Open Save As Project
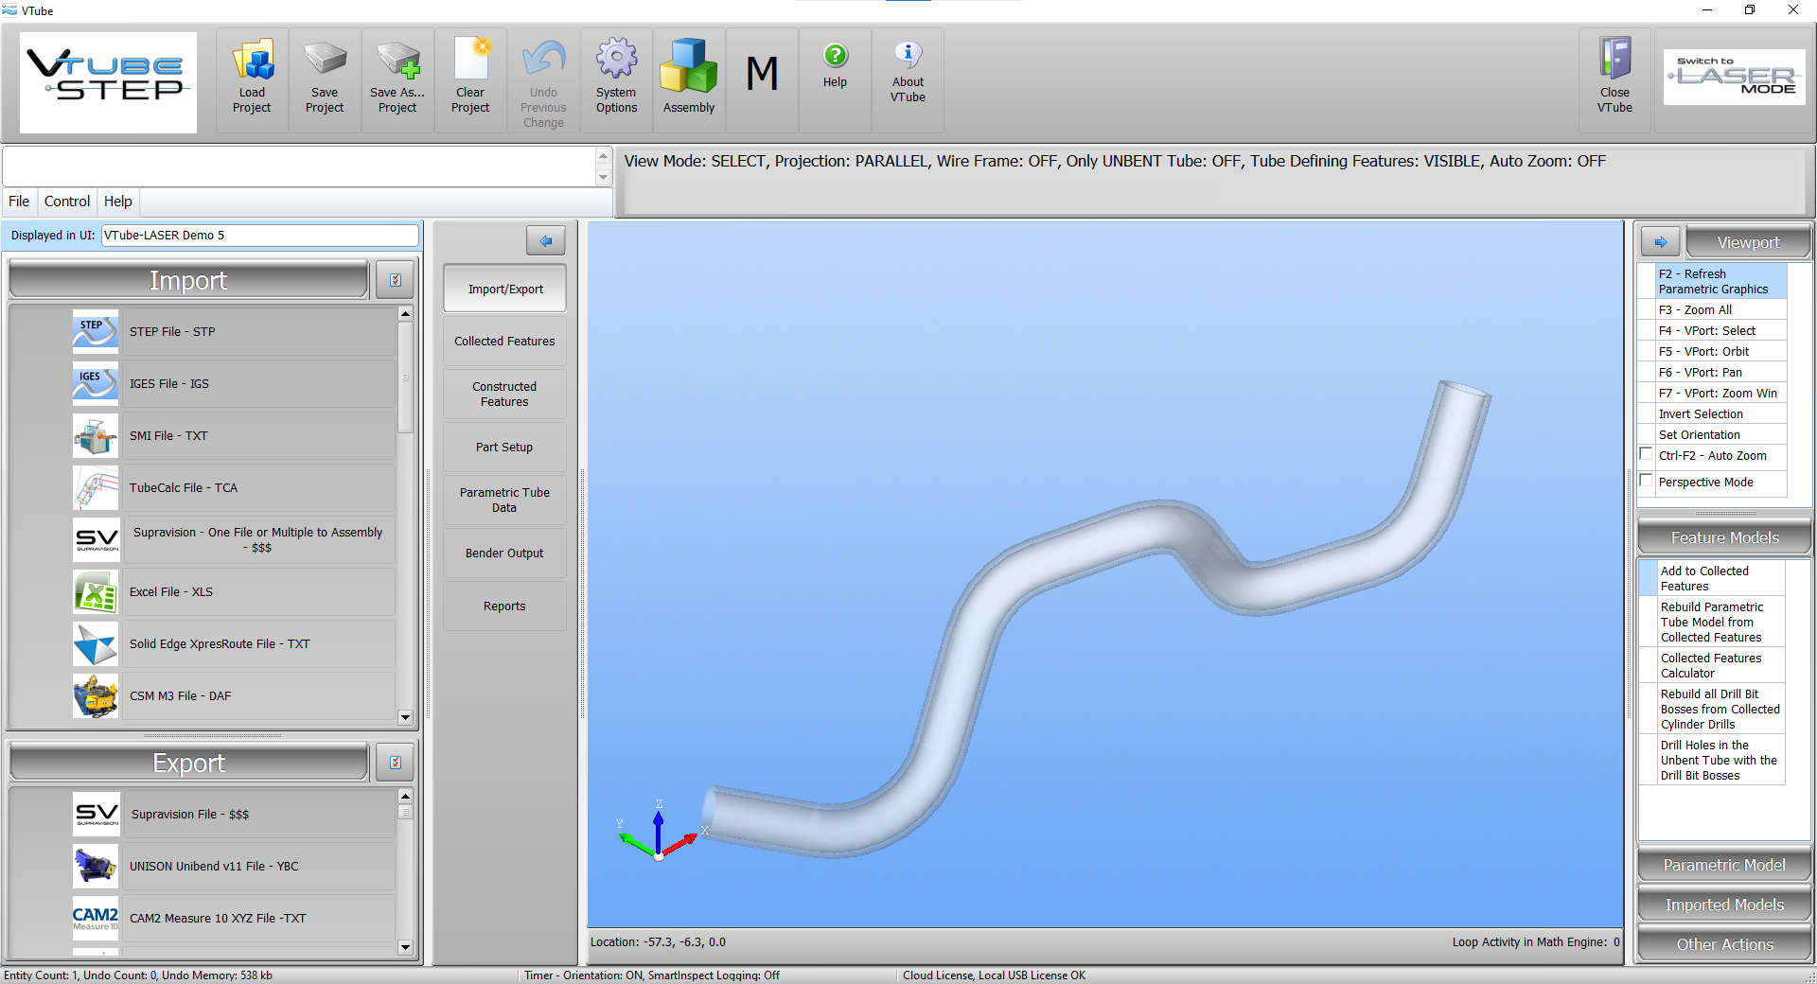The height and width of the screenshot is (984, 1817). [397, 62]
